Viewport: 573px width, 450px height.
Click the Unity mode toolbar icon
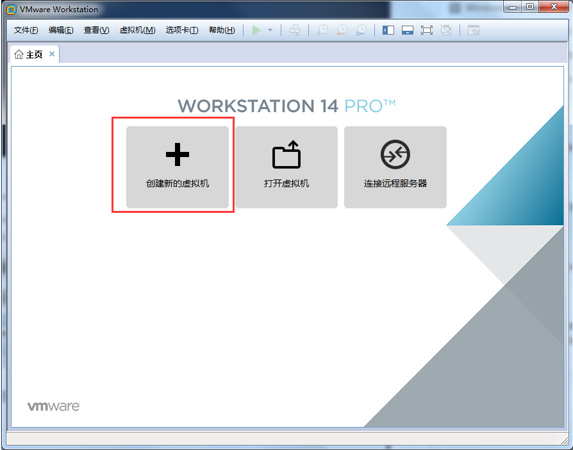click(447, 30)
